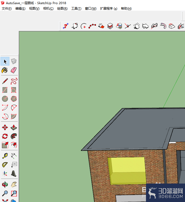Viewport: 185px width, 202px height.
Task: Pick the Scale tool
Action: pos(5,145)
